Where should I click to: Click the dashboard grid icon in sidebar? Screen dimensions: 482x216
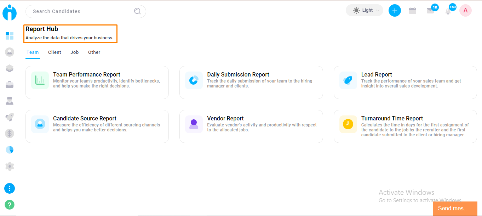coord(10,36)
